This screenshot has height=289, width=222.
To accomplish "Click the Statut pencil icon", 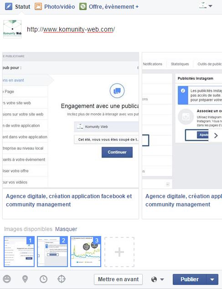I will point(9,7).
